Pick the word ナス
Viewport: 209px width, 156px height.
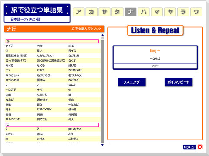coord(8,70)
